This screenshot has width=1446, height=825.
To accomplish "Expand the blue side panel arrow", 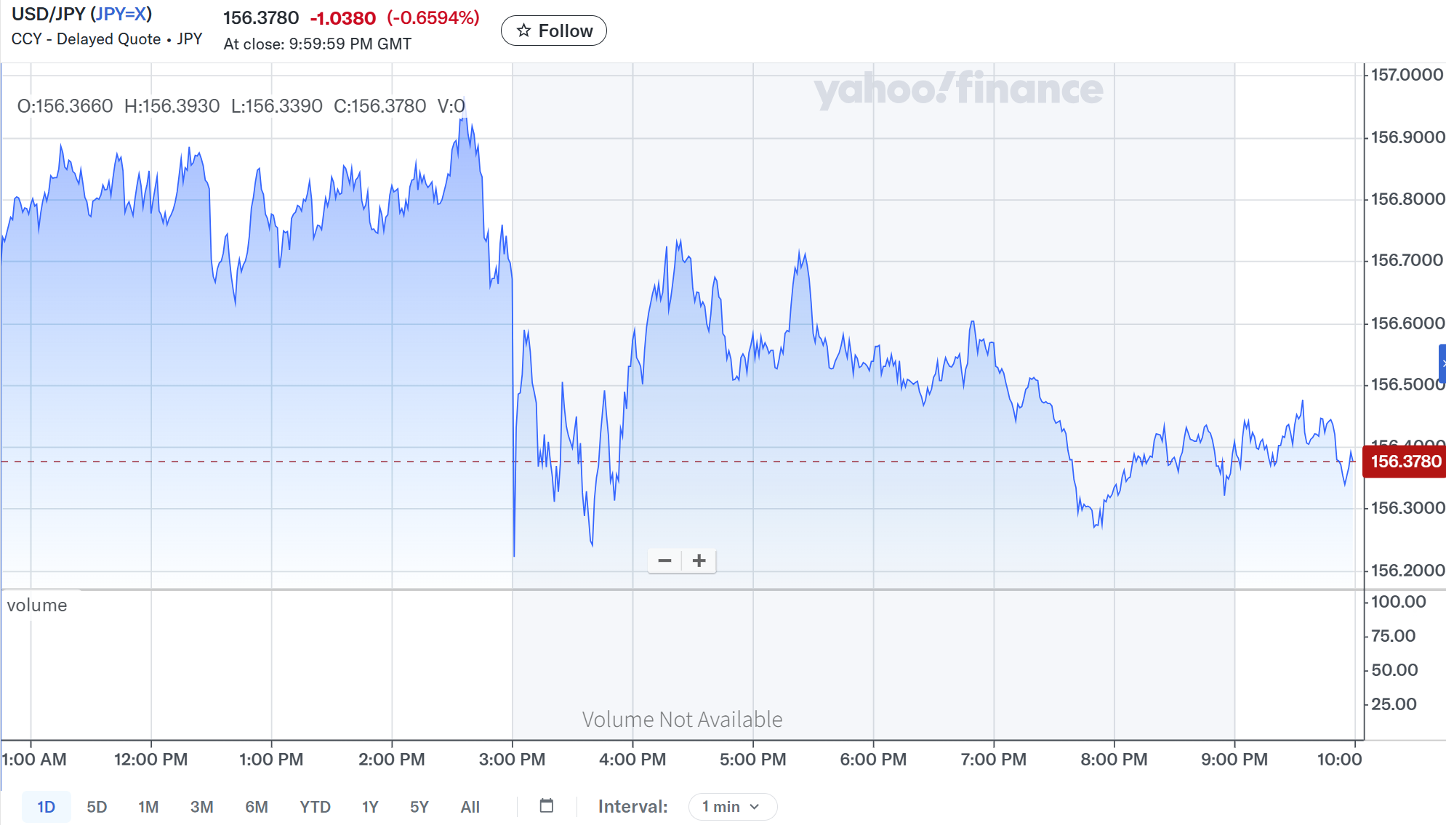I will (x=1442, y=363).
